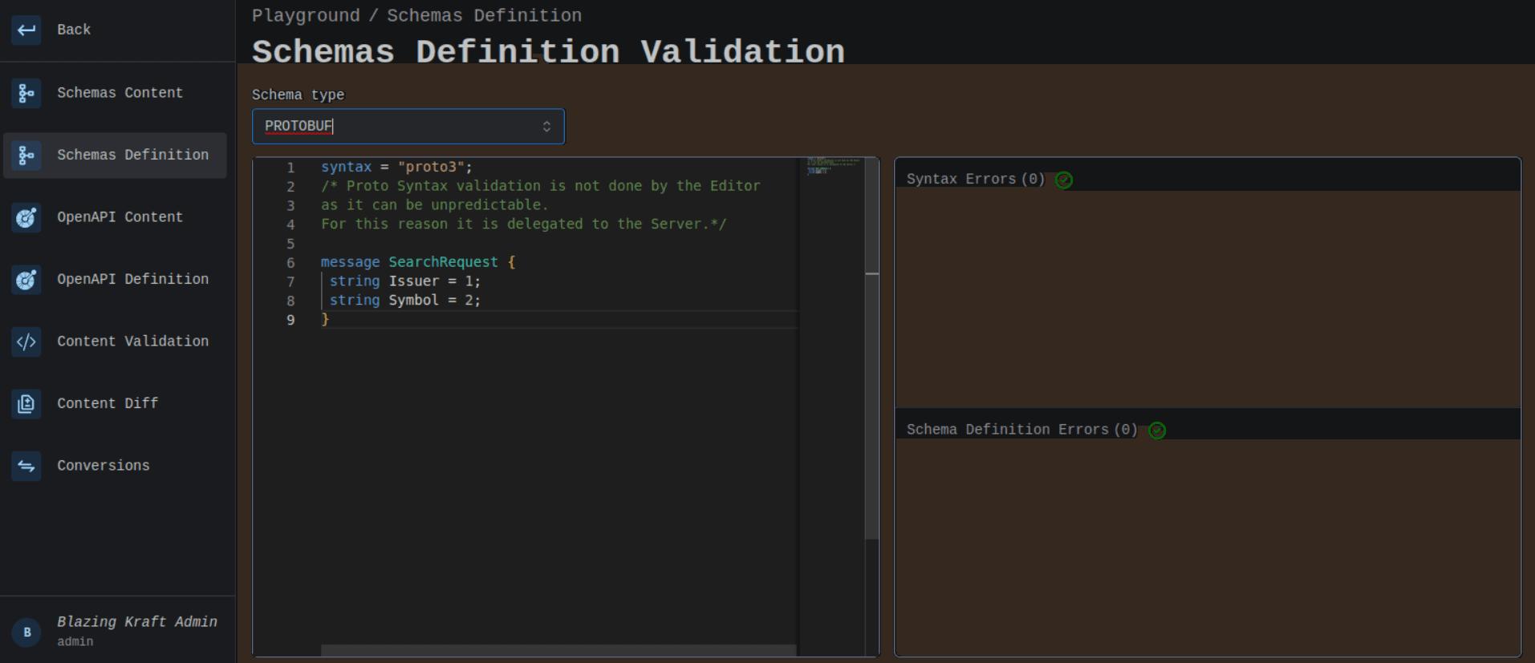The height and width of the screenshot is (663, 1535).
Task: Open the Content Diff menu item
Action: click(x=108, y=403)
